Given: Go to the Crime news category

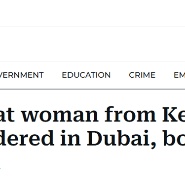Looking at the screenshot, I should (x=142, y=75).
